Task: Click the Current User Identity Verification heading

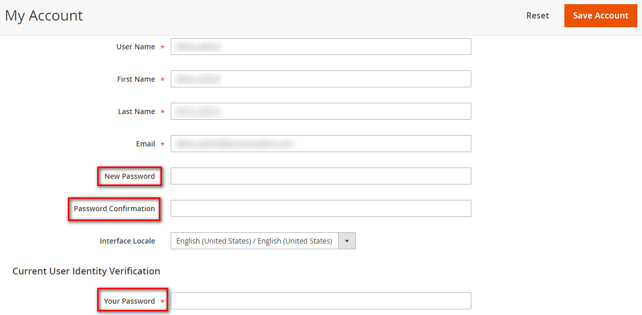Action: [x=86, y=271]
